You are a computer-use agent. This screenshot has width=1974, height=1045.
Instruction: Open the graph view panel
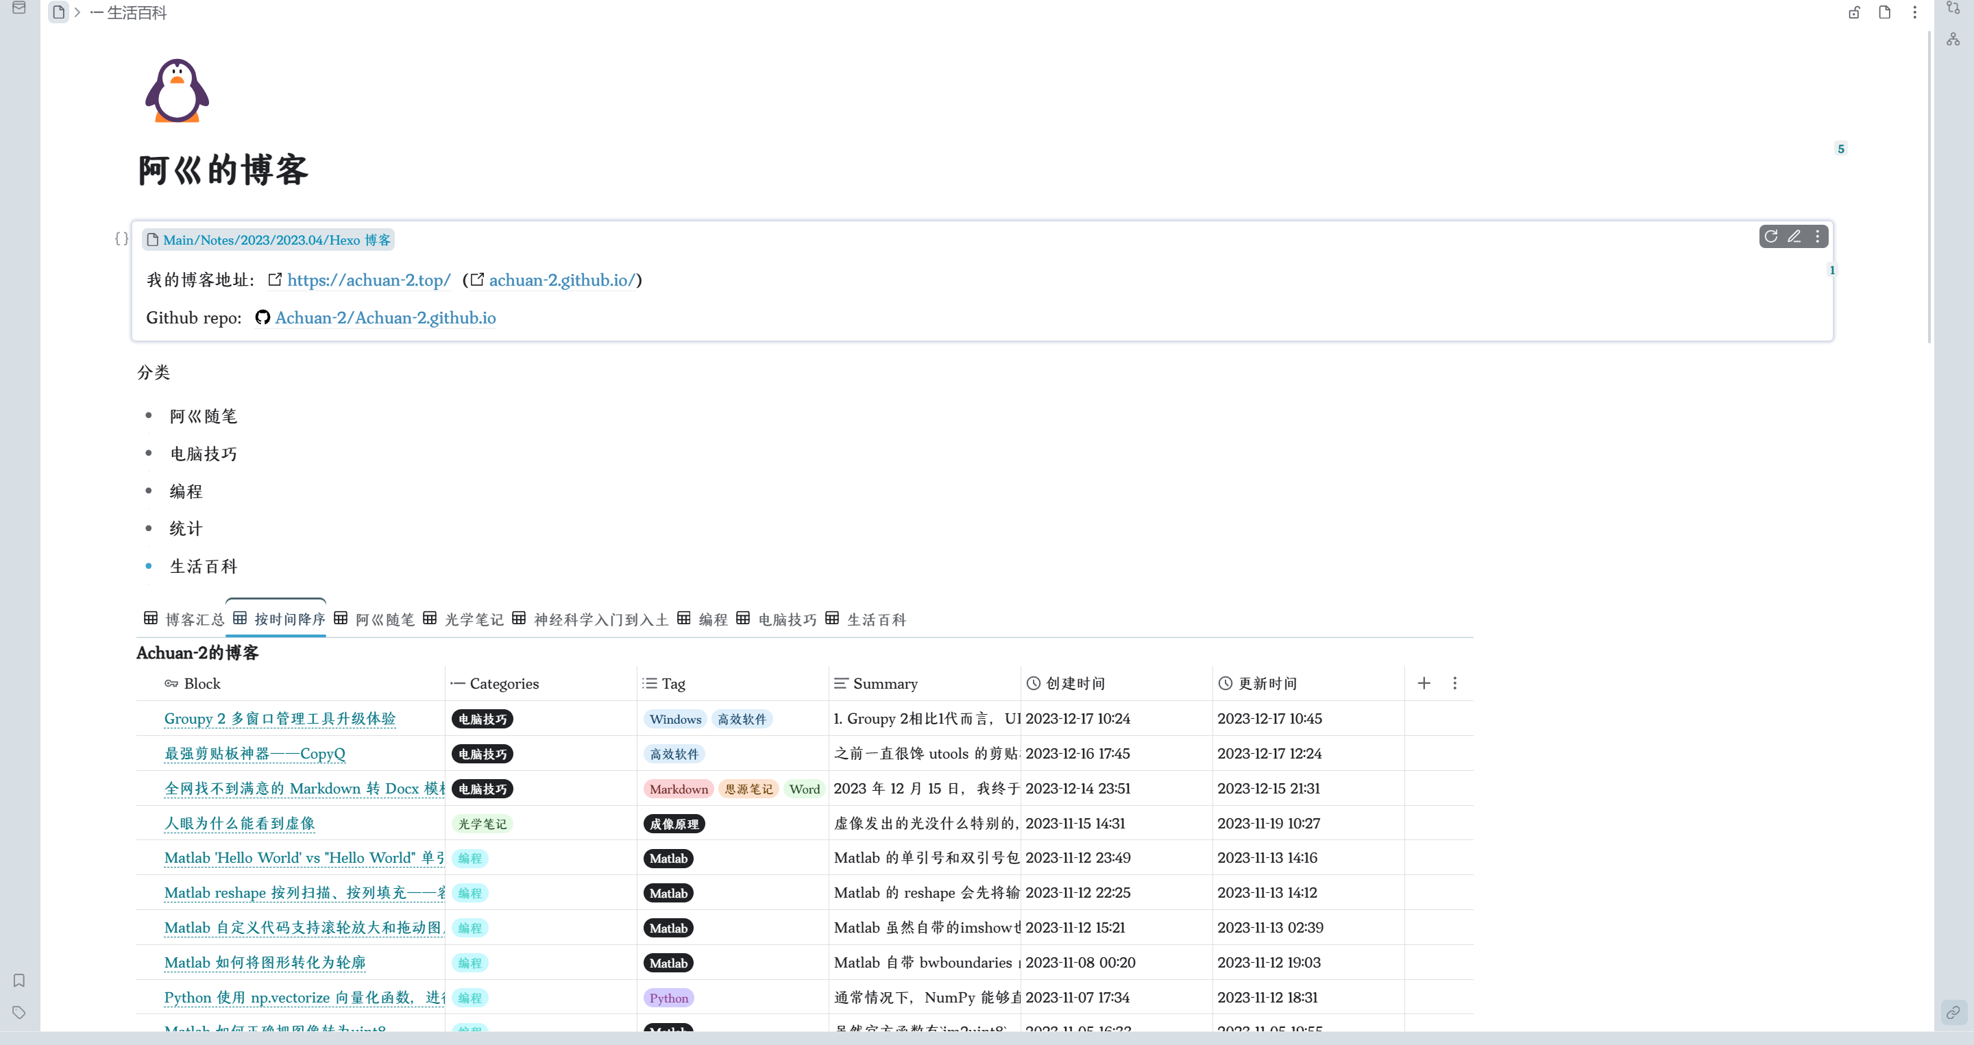point(1953,39)
